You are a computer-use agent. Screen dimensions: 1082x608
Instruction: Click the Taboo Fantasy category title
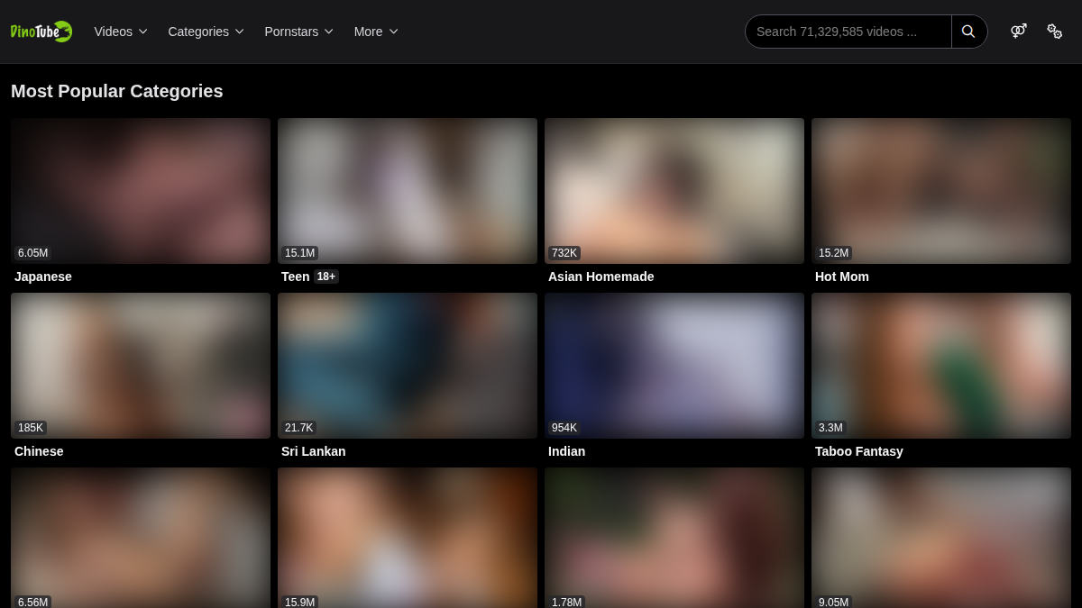(x=859, y=451)
